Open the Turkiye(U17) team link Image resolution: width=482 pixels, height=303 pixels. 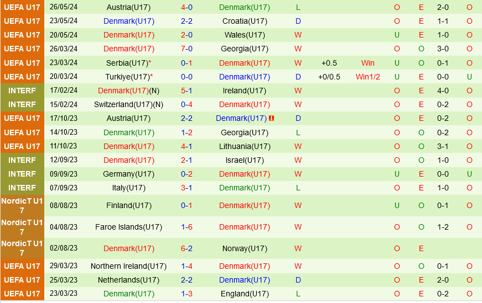click(127, 77)
